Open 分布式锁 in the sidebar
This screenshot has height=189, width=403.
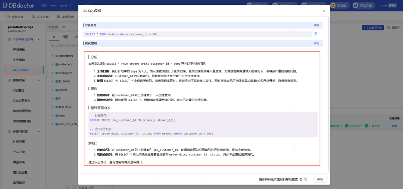(x=19, y=152)
